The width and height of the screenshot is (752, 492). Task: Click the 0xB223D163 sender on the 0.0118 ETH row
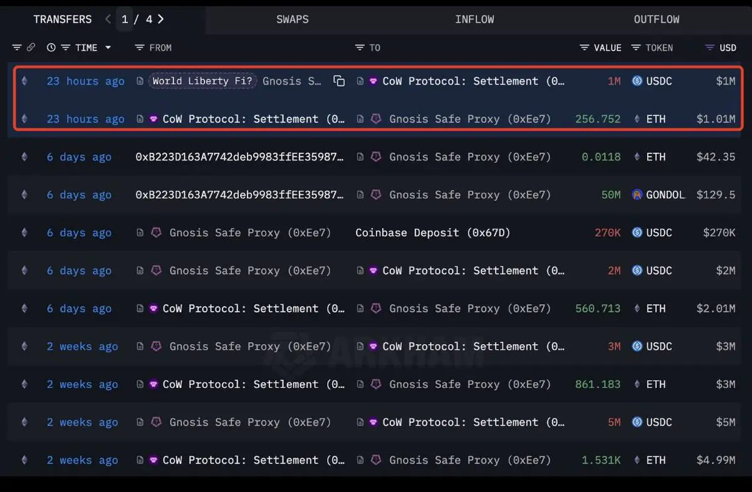pyautogui.click(x=240, y=157)
